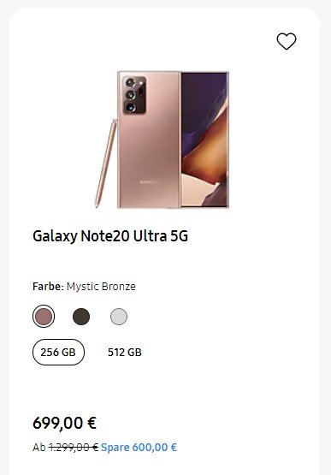Open the Spare 600,00 € savings link
331x475 pixels.
(x=139, y=447)
